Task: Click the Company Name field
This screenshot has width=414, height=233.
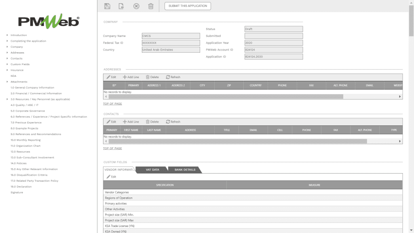Action: (171, 36)
